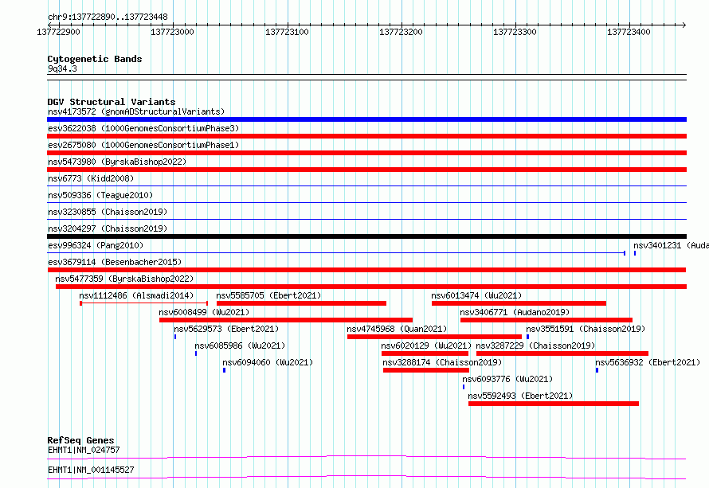Open esv2675080 1000GenomesConsortiumPhase1 variant
Screen dimensions: 709x488
coord(143,145)
